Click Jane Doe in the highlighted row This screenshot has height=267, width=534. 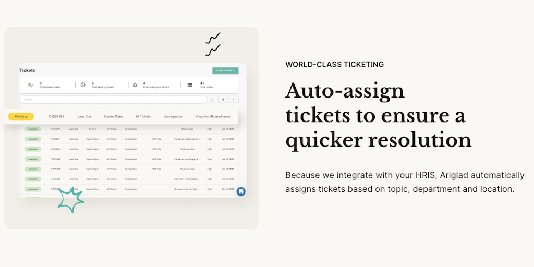(84, 116)
